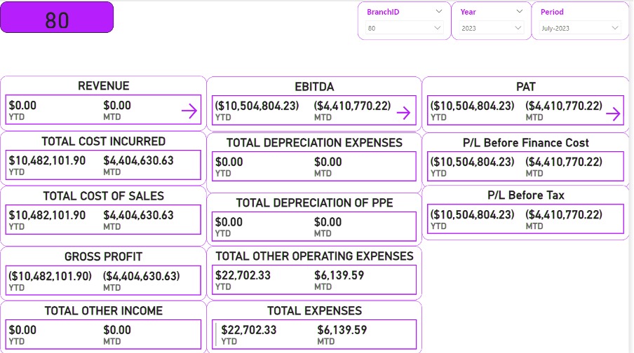
Task: Collapse the Year slicer header chevron
Action: pyautogui.click(x=519, y=11)
